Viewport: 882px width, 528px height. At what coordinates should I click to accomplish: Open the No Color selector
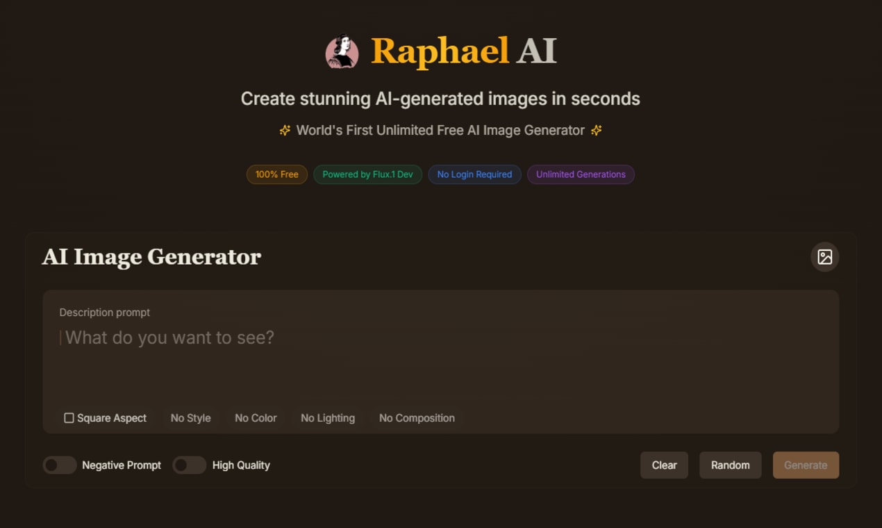[x=256, y=418]
